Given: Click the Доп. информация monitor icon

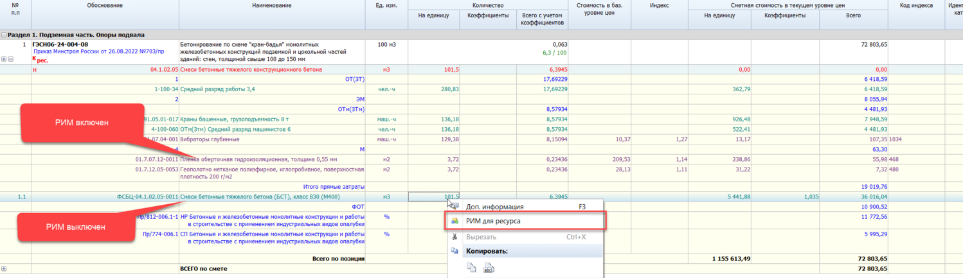Looking at the screenshot, I should coord(455,207).
